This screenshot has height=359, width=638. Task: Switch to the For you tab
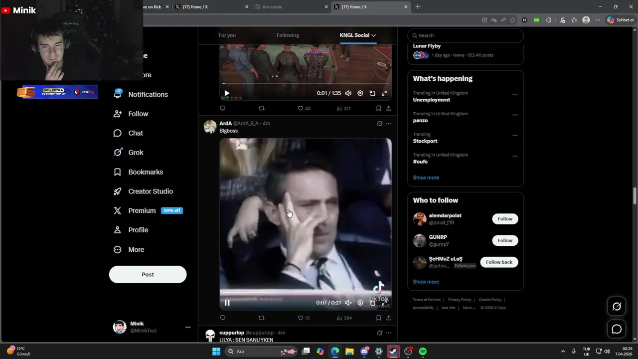pos(227,35)
